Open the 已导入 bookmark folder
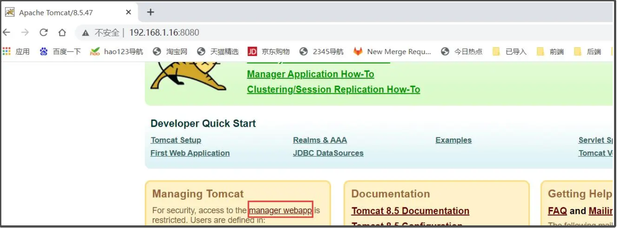 pyautogui.click(x=509, y=51)
